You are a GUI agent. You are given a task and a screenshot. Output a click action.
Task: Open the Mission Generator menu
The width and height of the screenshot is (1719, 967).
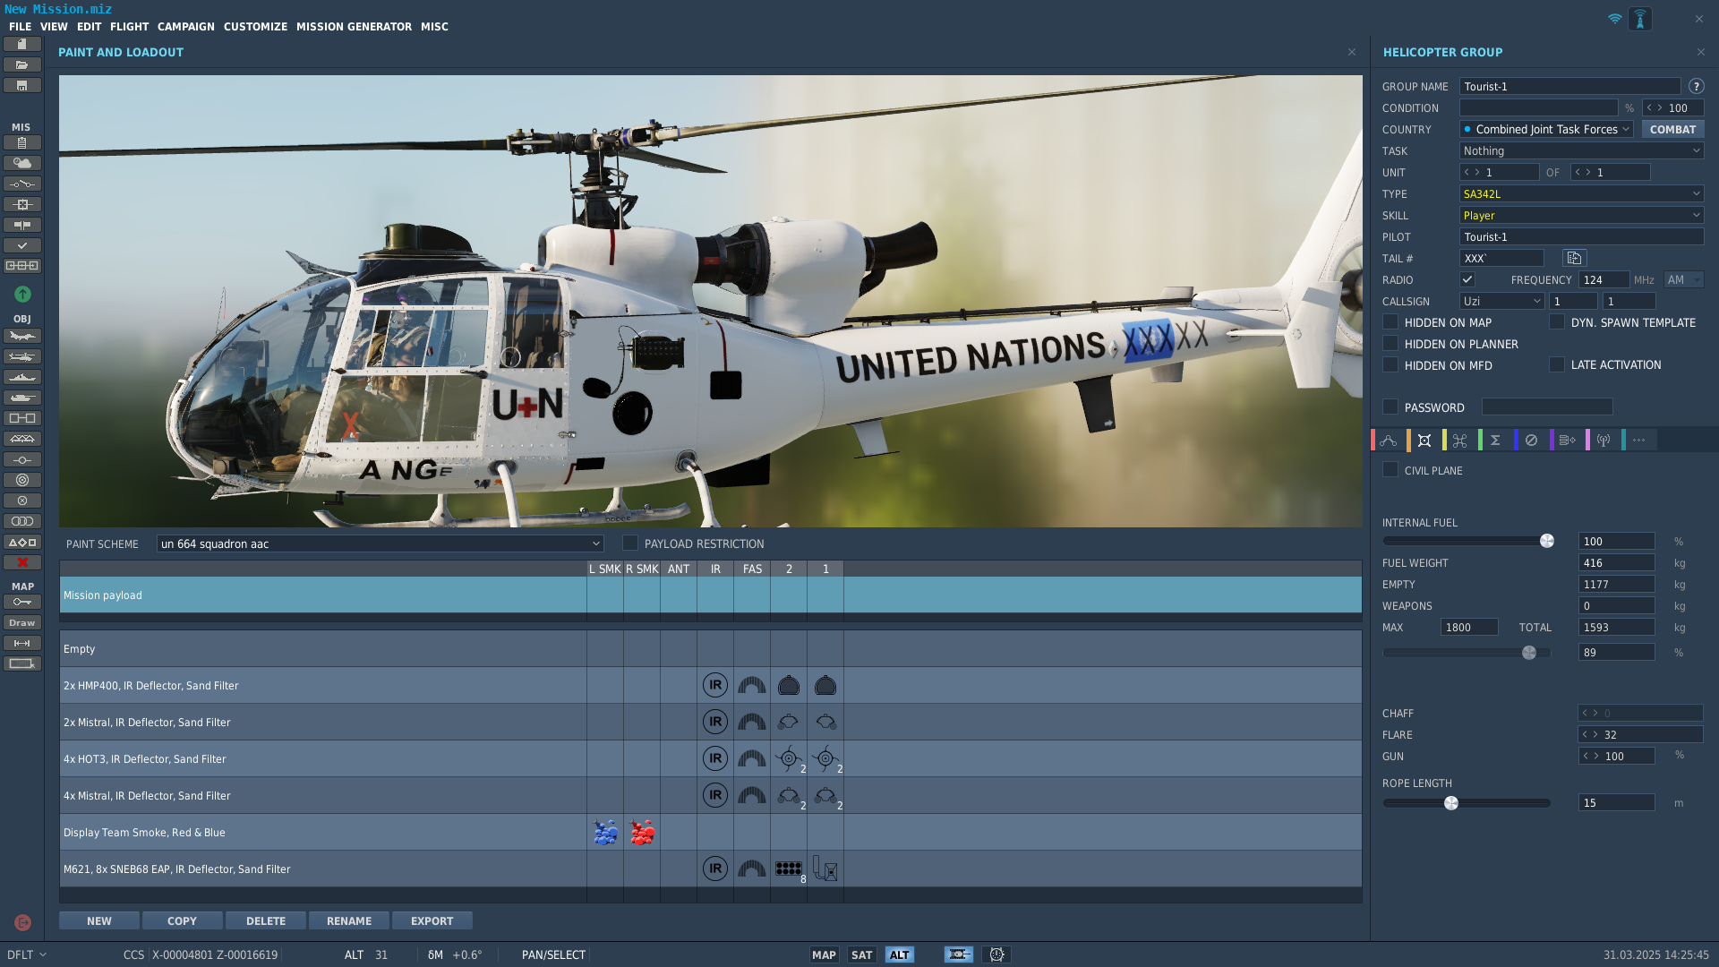pos(354,27)
